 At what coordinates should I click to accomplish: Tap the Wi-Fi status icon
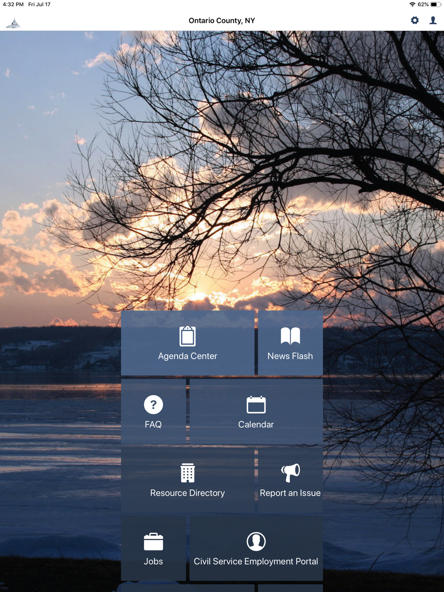[x=412, y=4]
